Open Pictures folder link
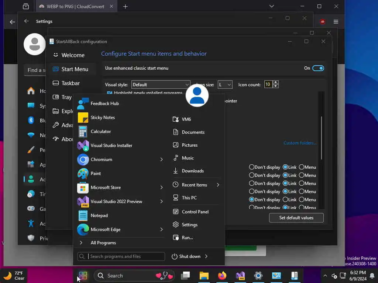Image resolution: width=378 pixels, height=283 pixels. 185,145
